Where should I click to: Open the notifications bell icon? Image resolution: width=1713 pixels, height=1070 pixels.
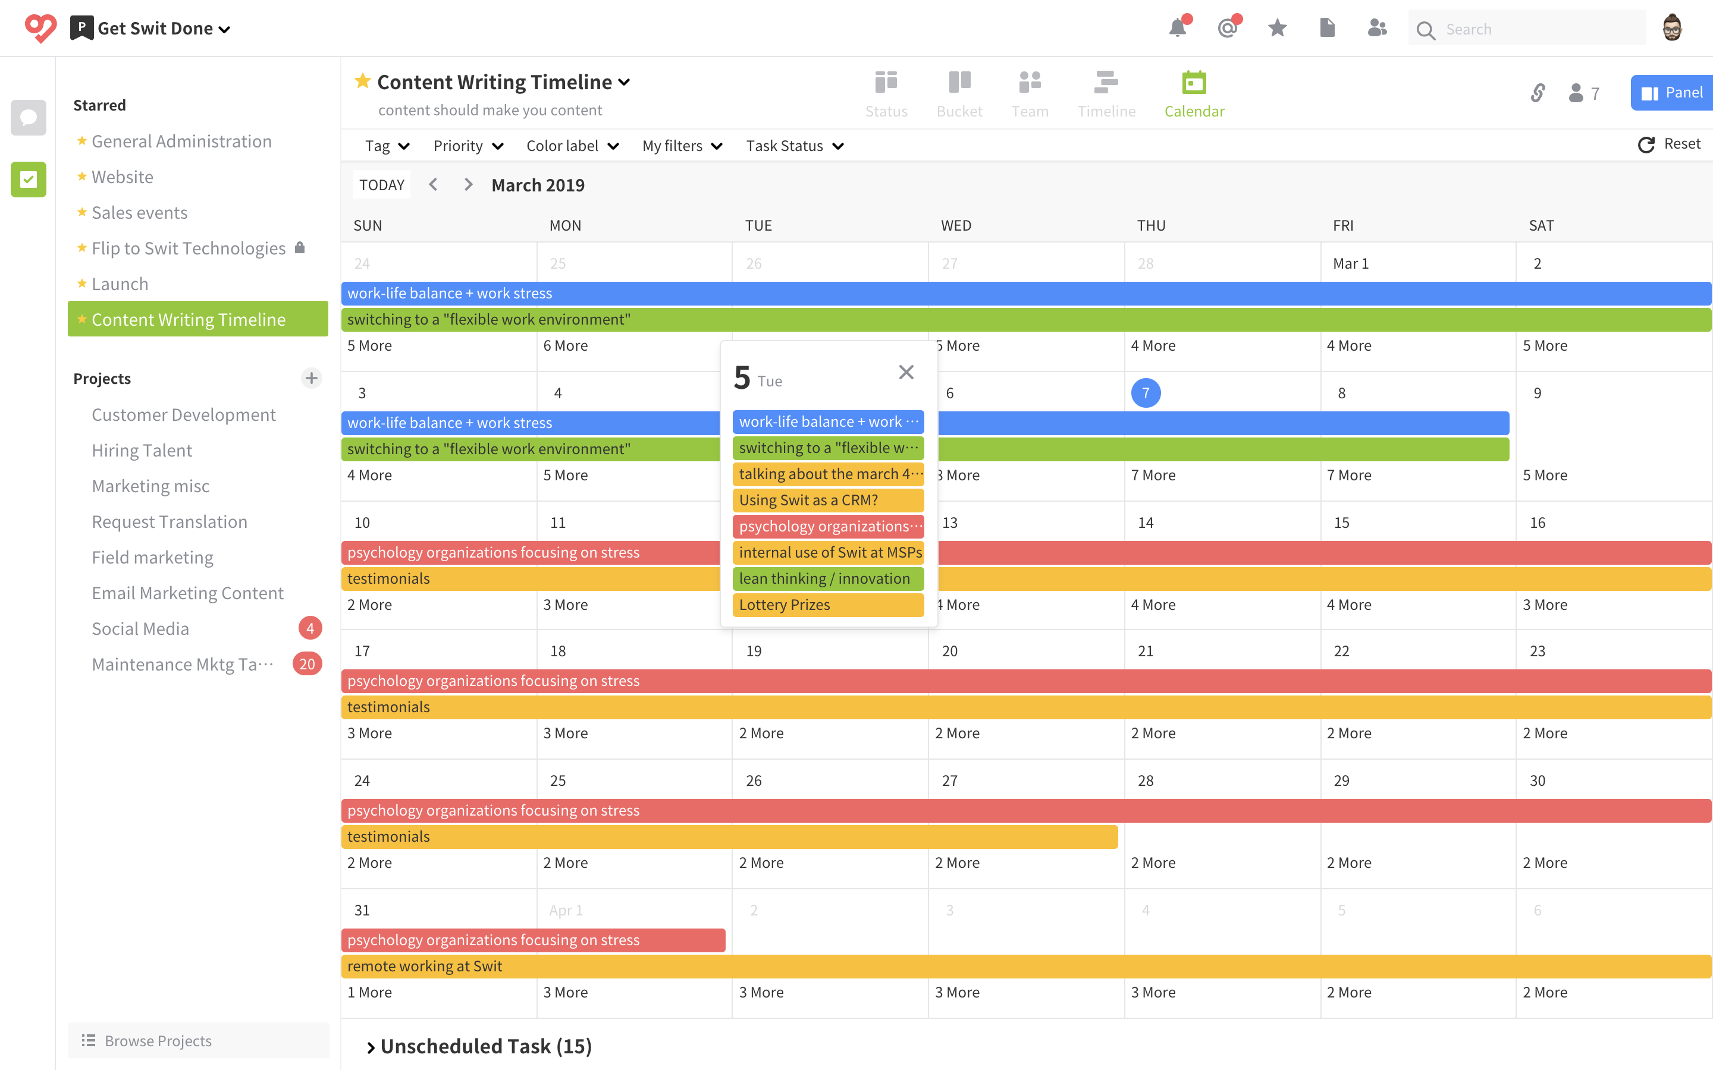1177,29
